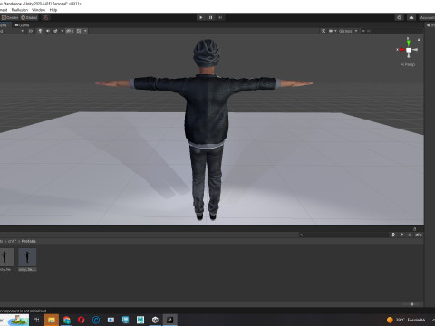The width and height of the screenshot is (435, 326).
Task: Toggle the 2D view button
Action: (31, 31)
